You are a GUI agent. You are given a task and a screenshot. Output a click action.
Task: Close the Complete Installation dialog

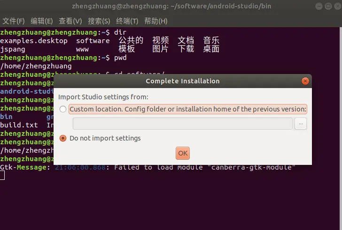click(x=305, y=81)
